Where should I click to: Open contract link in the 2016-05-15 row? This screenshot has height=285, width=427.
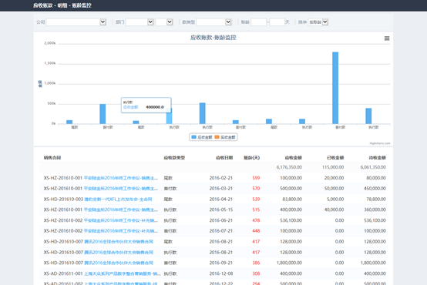121,210
